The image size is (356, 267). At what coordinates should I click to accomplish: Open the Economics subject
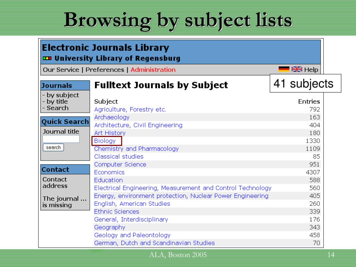109,172
